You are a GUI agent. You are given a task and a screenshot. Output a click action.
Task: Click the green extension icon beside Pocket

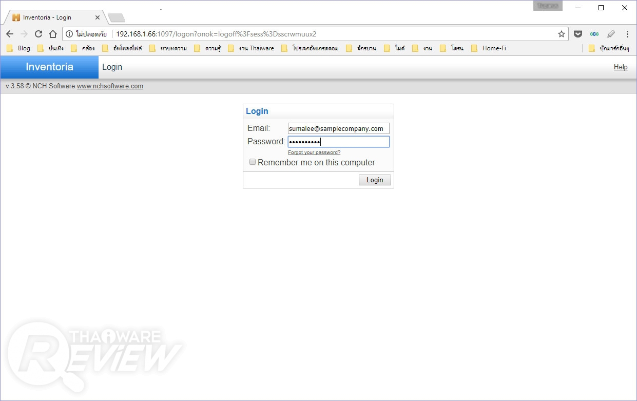594,34
